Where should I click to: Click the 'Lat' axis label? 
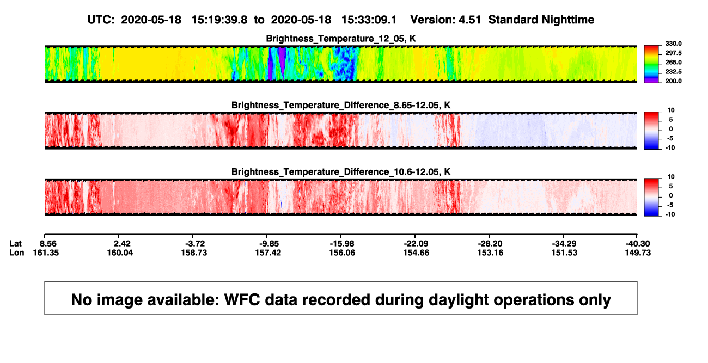(17, 243)
